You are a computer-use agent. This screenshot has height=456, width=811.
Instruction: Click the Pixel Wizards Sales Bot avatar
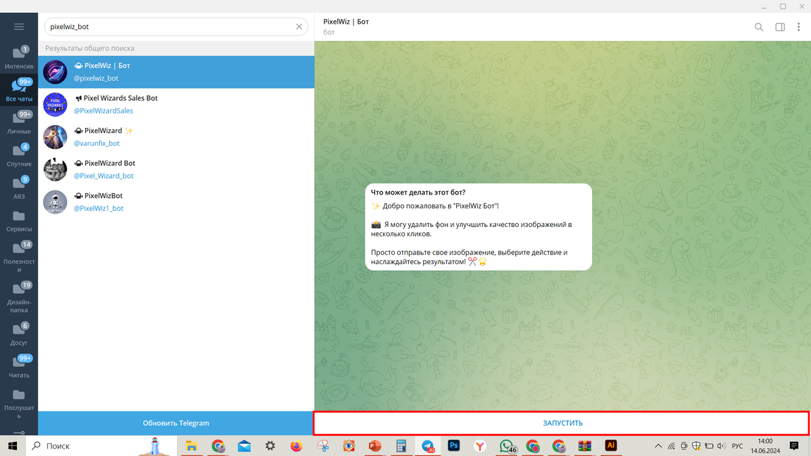55,104
